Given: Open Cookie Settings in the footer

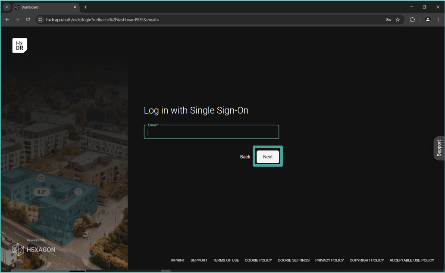Looking at the screenshot, I should [293, 260].
